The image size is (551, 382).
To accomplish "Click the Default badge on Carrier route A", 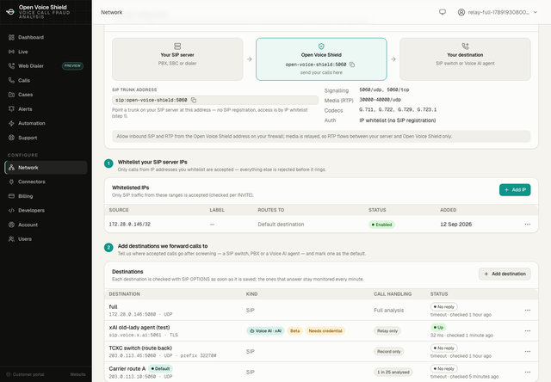I will pyautogui.click(x=160, y=368).
